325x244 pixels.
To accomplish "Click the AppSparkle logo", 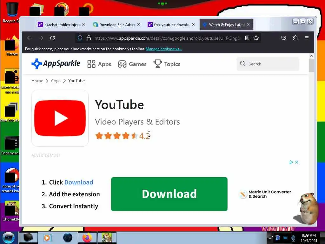I will (x=56, y=64).
